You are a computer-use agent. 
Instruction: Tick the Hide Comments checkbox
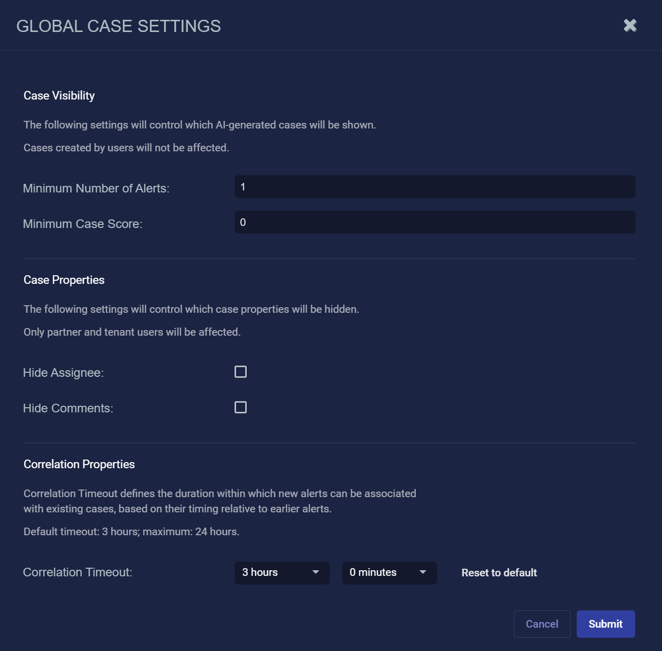(241, 408)
